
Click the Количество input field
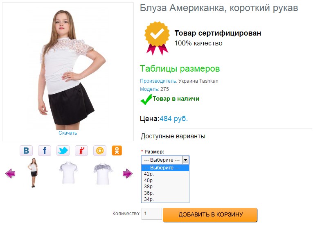(151, 214)
